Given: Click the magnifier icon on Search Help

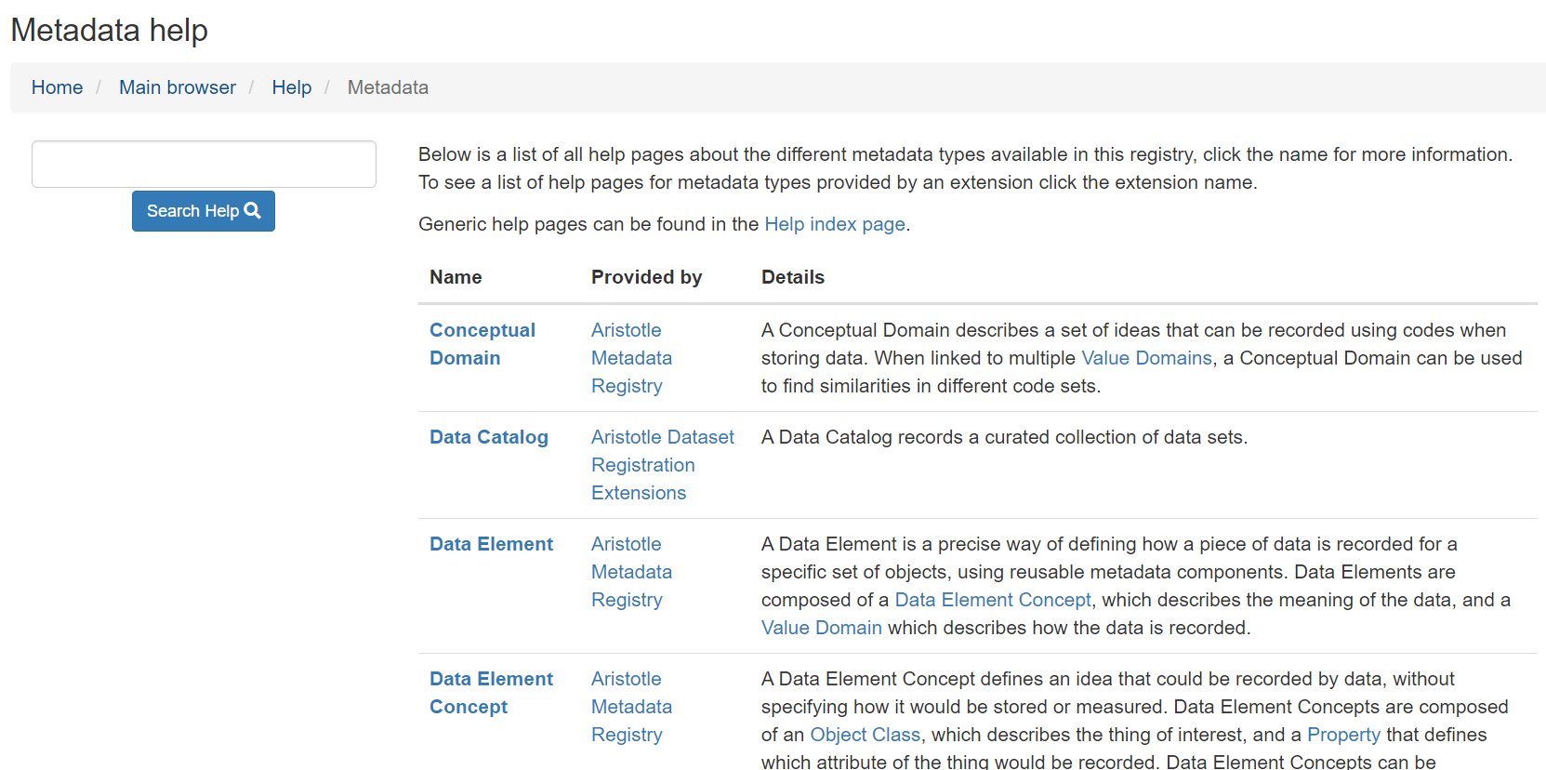Looking at the screenshot, I should pos(252,211).
